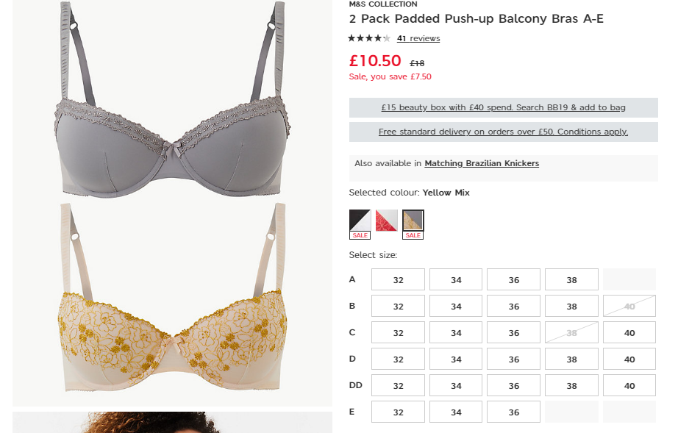The height and width of the screenshot is (433, 678).
Task: Click the crossed-out size 38 in row C
Action: coord(571,332)
